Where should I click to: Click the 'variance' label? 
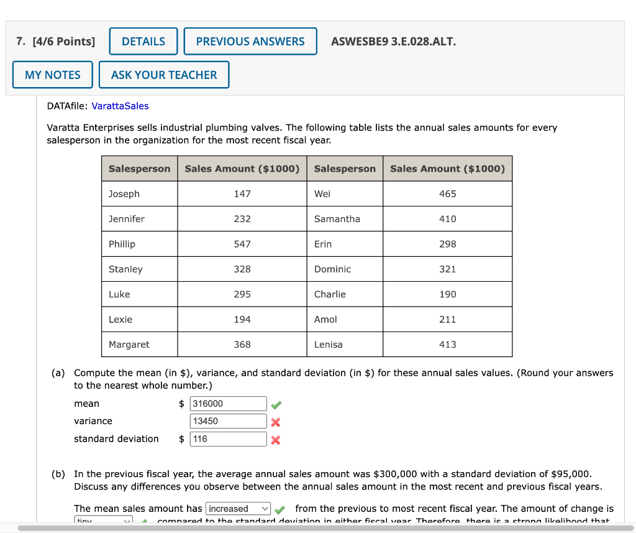click(x=93, y=421)
